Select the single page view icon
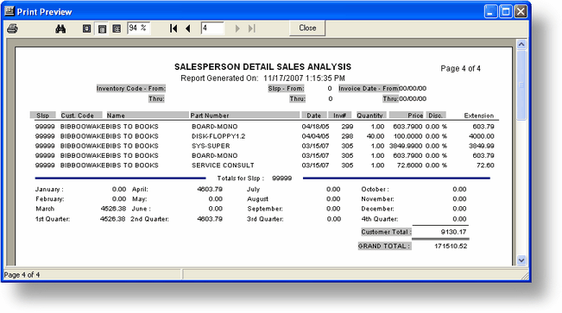Screen dimensions: 562x313 click(86, 28)
